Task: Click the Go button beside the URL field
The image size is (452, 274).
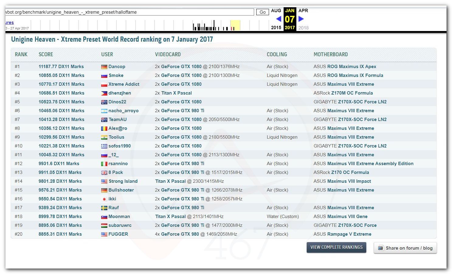Action: coord(263,12)
